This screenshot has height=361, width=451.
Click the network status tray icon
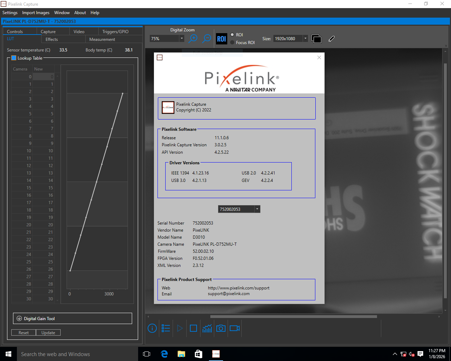click(x=403, y=354)
